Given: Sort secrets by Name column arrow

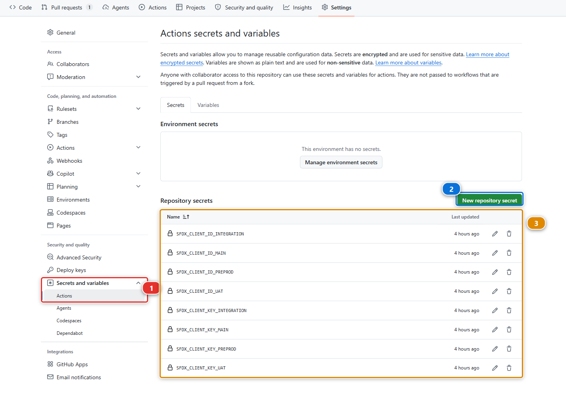Looking at the screenshot, I should click(186, 217).
